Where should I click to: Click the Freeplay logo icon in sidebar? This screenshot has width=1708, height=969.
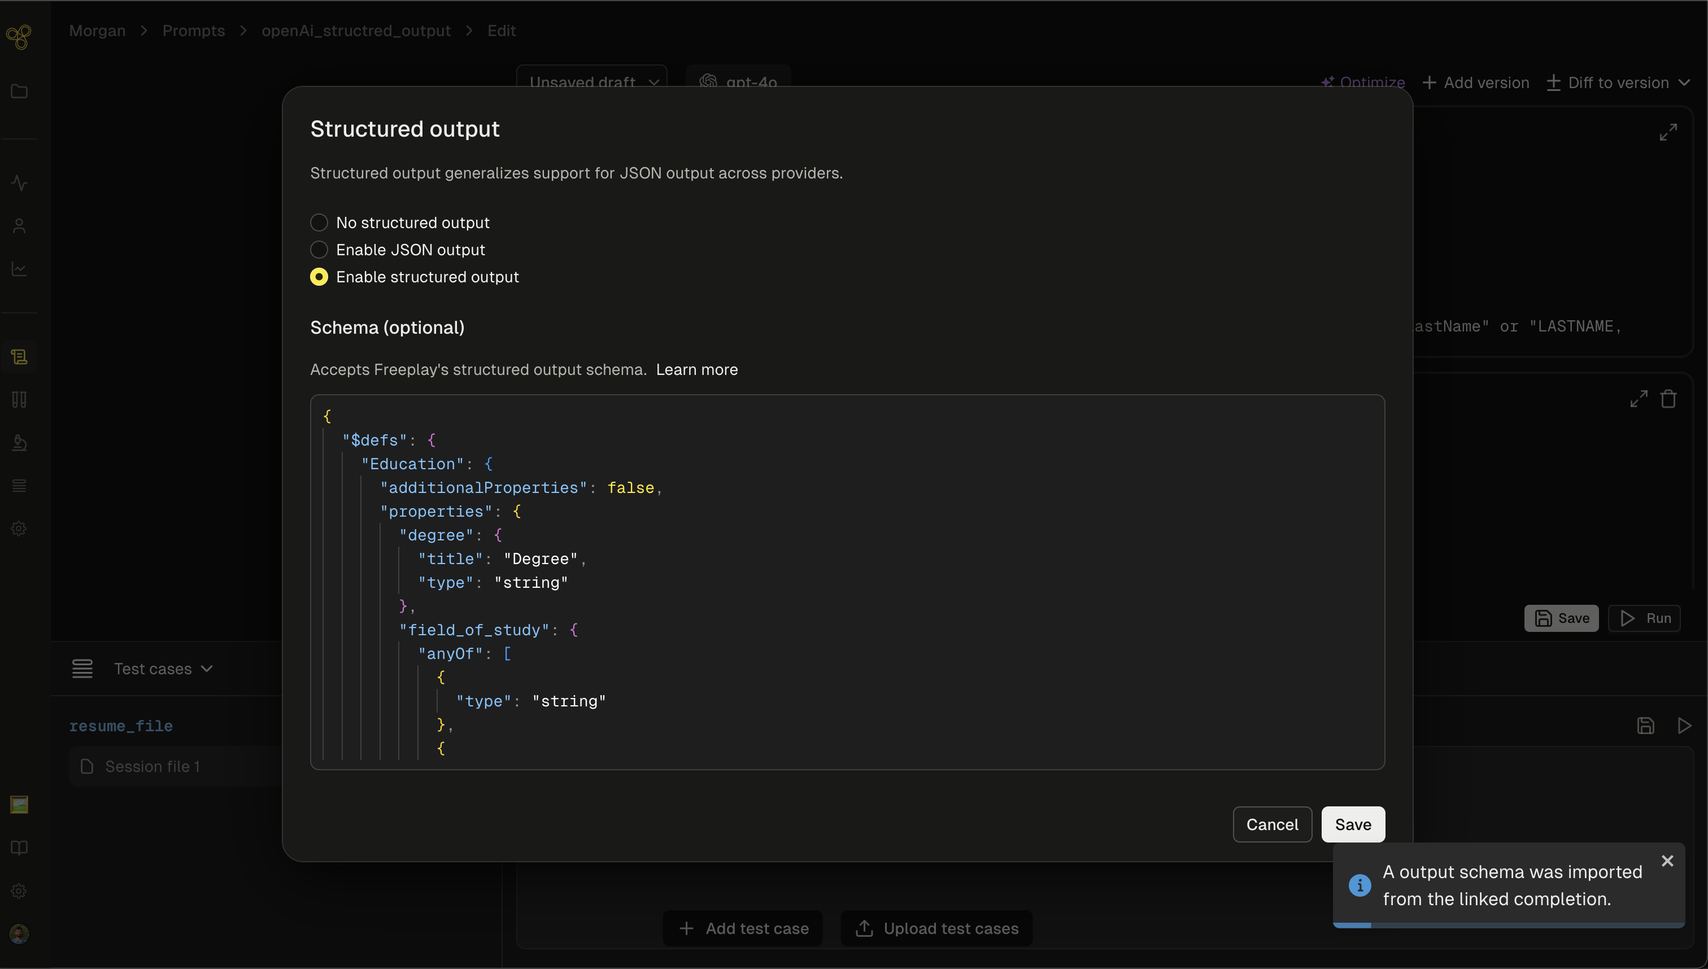click(19, 37)
